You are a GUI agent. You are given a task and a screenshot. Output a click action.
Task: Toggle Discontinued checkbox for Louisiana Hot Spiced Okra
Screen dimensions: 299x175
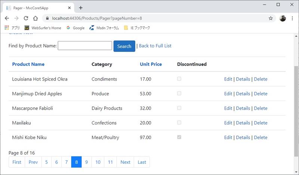click(179, 79)
